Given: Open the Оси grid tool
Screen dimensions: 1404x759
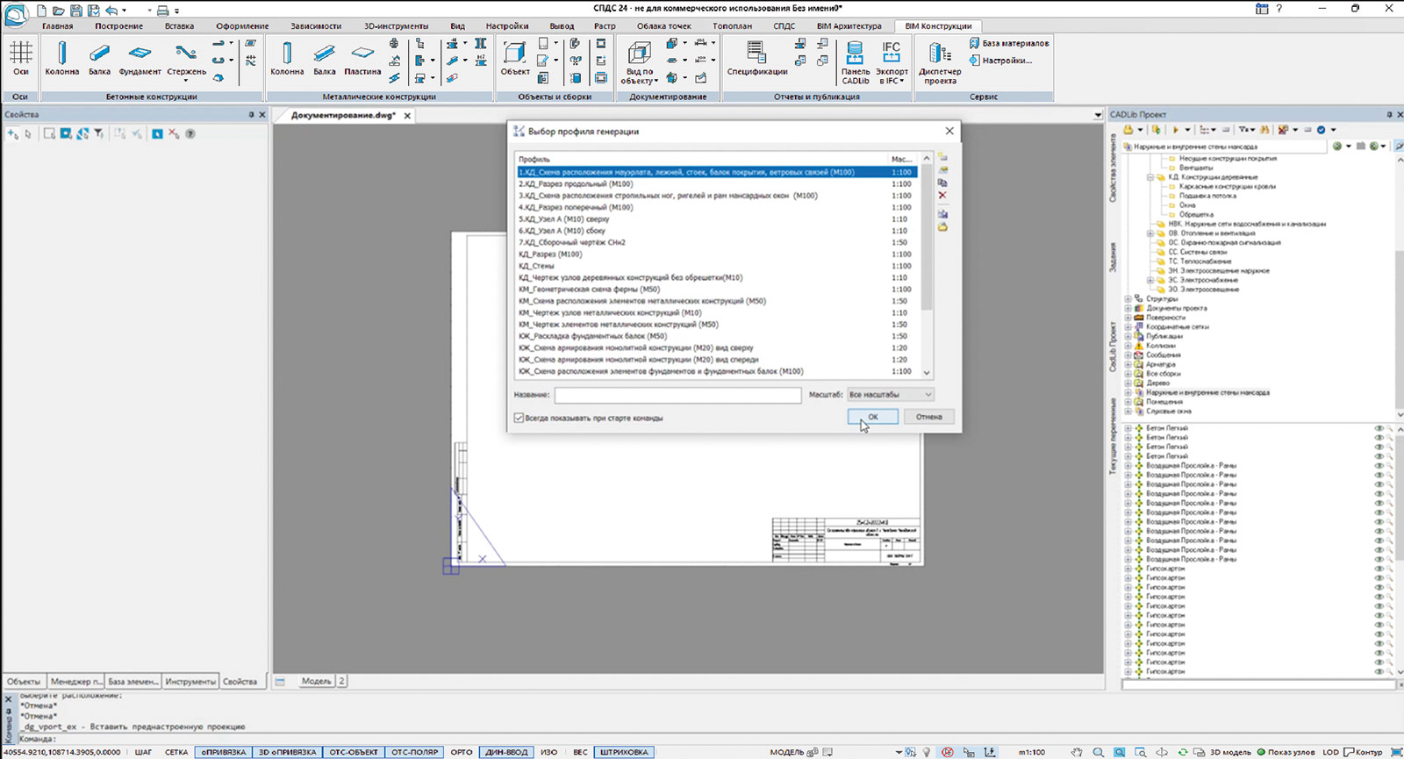Looking at the screenshot, I should (x=21, y=58).
